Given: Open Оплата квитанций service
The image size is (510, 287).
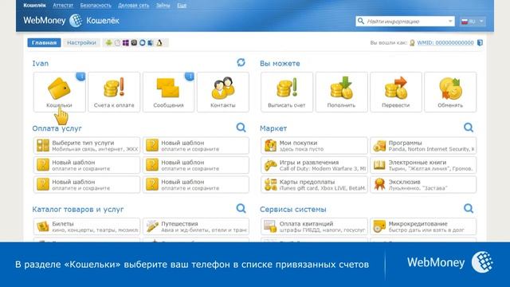Looking at the screenshot, I should [x=314, y=226].
